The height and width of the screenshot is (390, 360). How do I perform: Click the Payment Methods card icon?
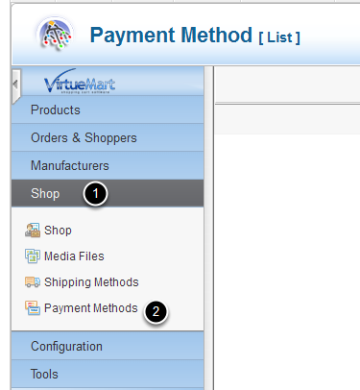[33, 307]
